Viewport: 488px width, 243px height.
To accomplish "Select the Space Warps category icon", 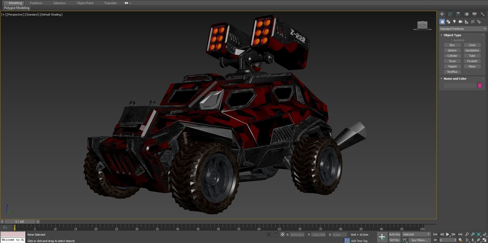I will (473, 22).
